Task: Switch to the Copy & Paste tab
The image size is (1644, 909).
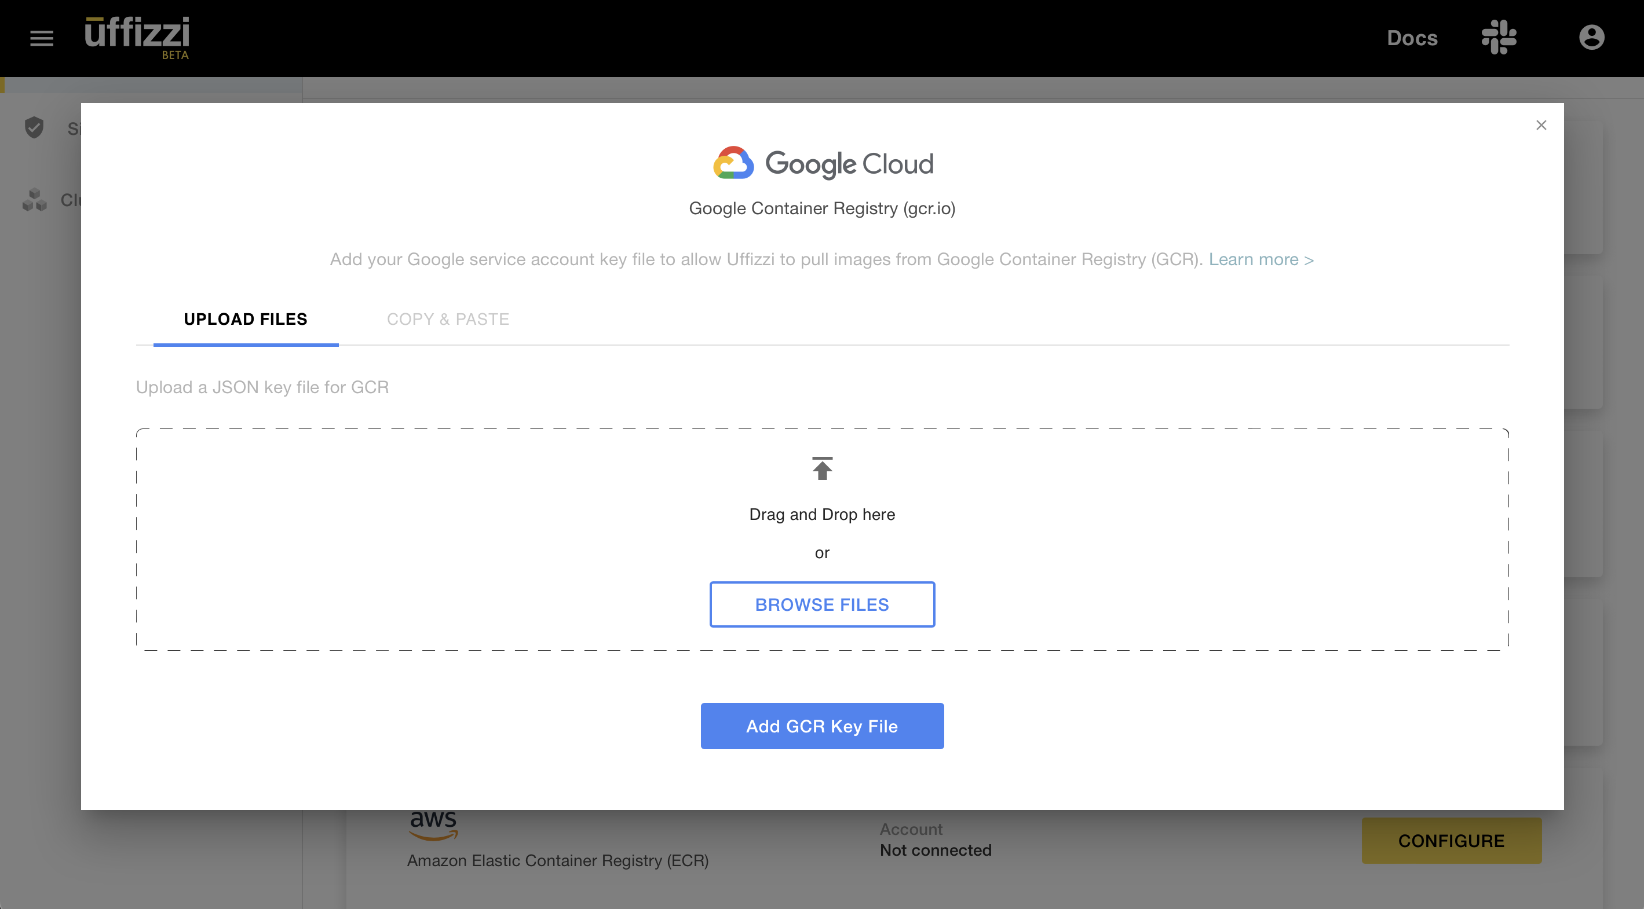Action: tap(447, 319)
